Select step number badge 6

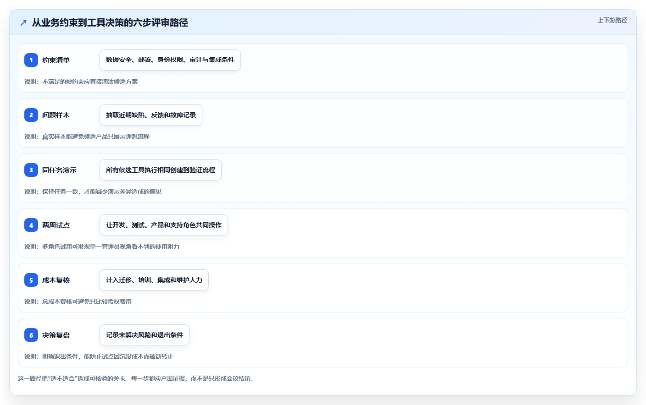[x=31, y=335]
